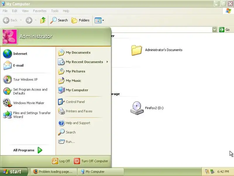
Task: Launch E-mail from the Start menu
Action: (28, 65)
